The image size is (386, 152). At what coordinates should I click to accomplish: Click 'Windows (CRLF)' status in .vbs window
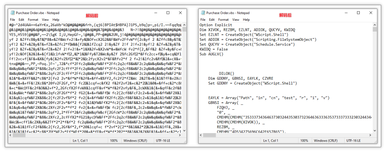point(326,141)
